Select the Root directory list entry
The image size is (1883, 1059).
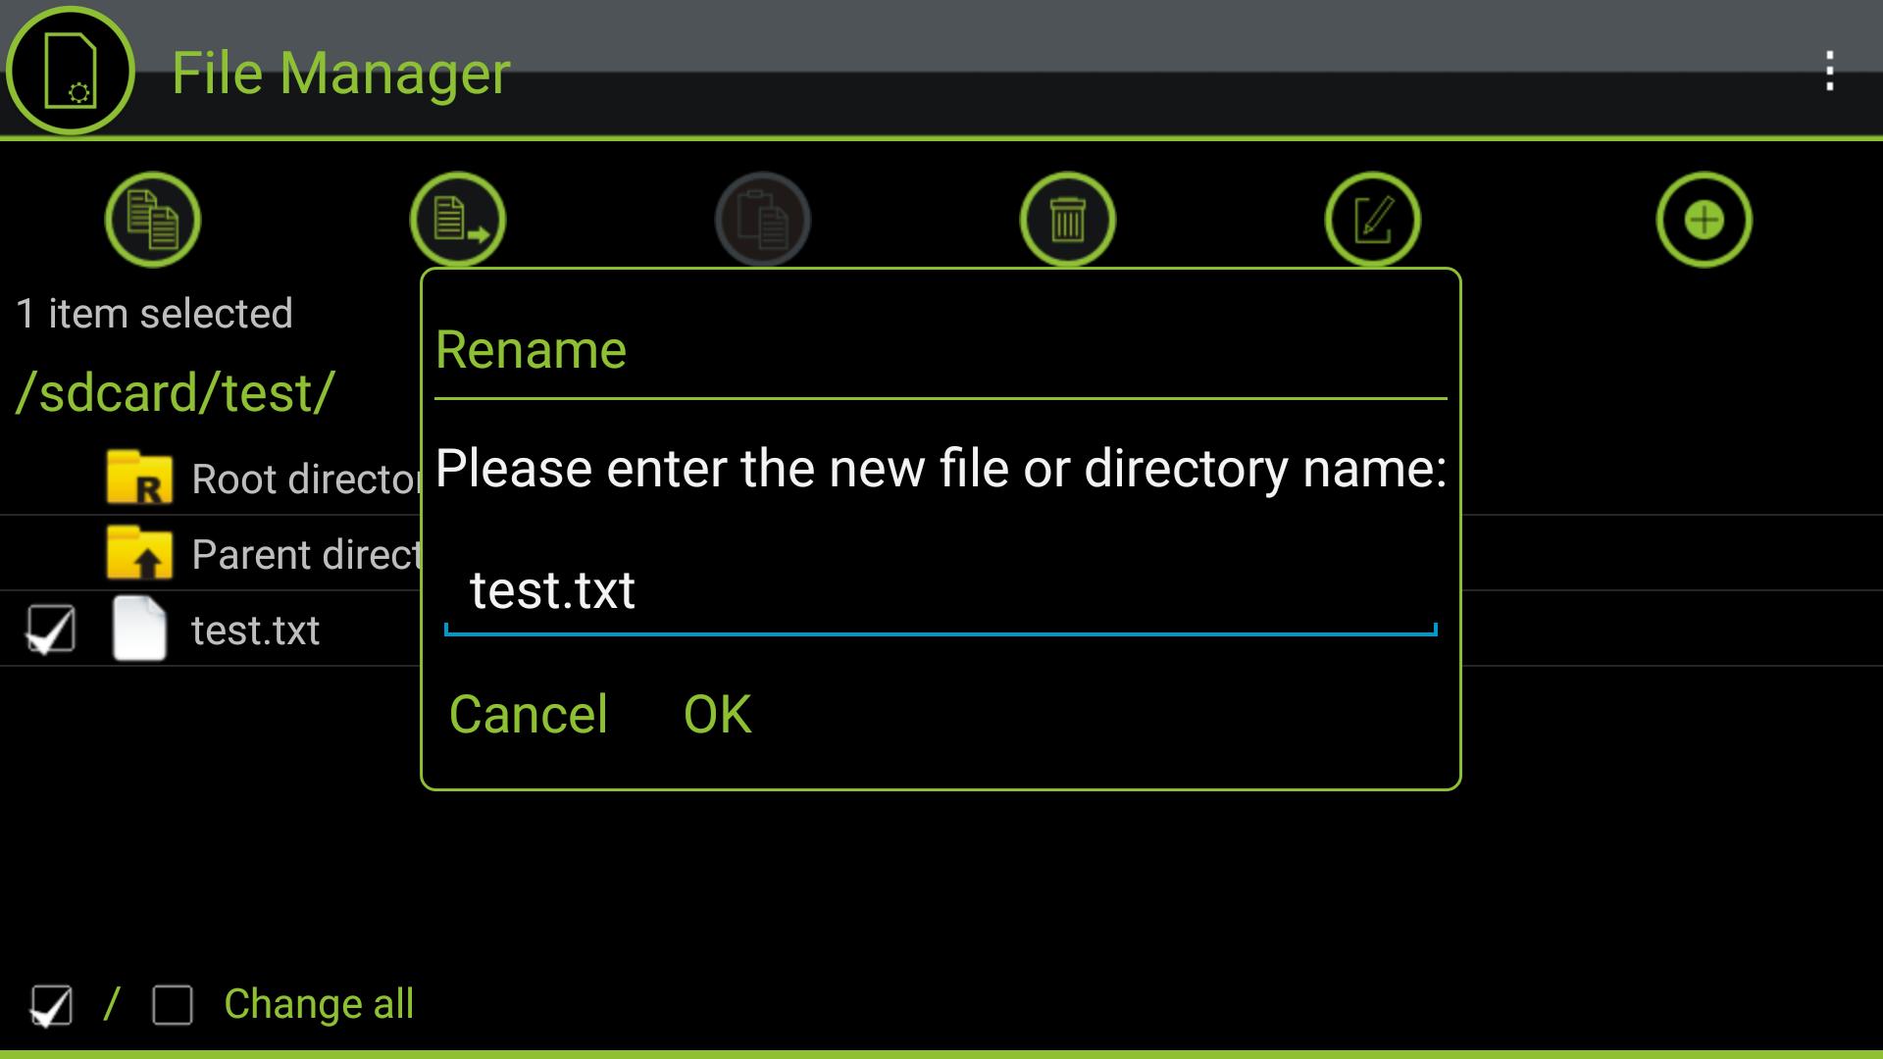[211, 479]
